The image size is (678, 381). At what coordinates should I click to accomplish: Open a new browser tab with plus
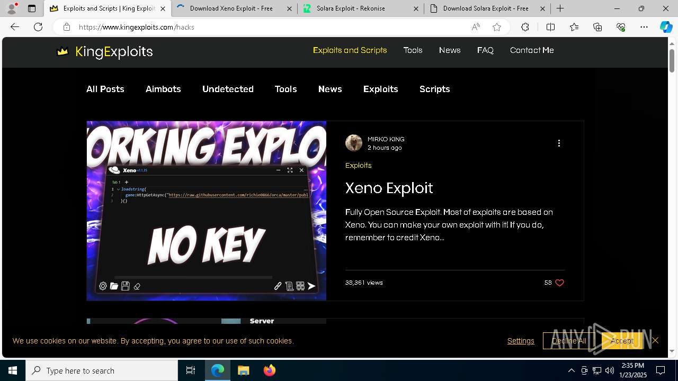pos(560,8)
